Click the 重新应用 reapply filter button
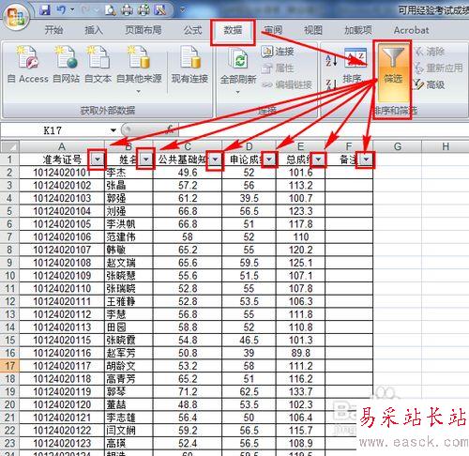This screenshot has height=456, width=469. [x=438, y=68]
